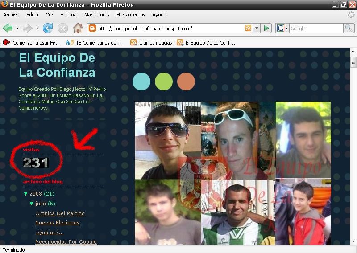Screen dimensions: 357x253
Task: Click the Firefox logo in title bar
Action: [x=4, y=4]
